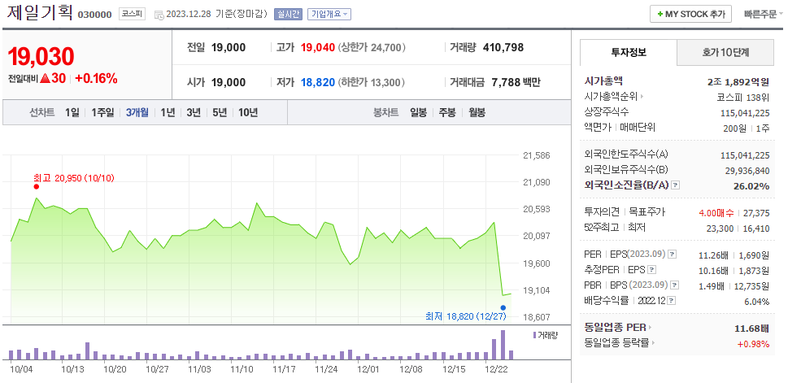The width and height of the screenshot is (801, 383).
Task: Click the 21,586 price axis label
Action: 537,155
